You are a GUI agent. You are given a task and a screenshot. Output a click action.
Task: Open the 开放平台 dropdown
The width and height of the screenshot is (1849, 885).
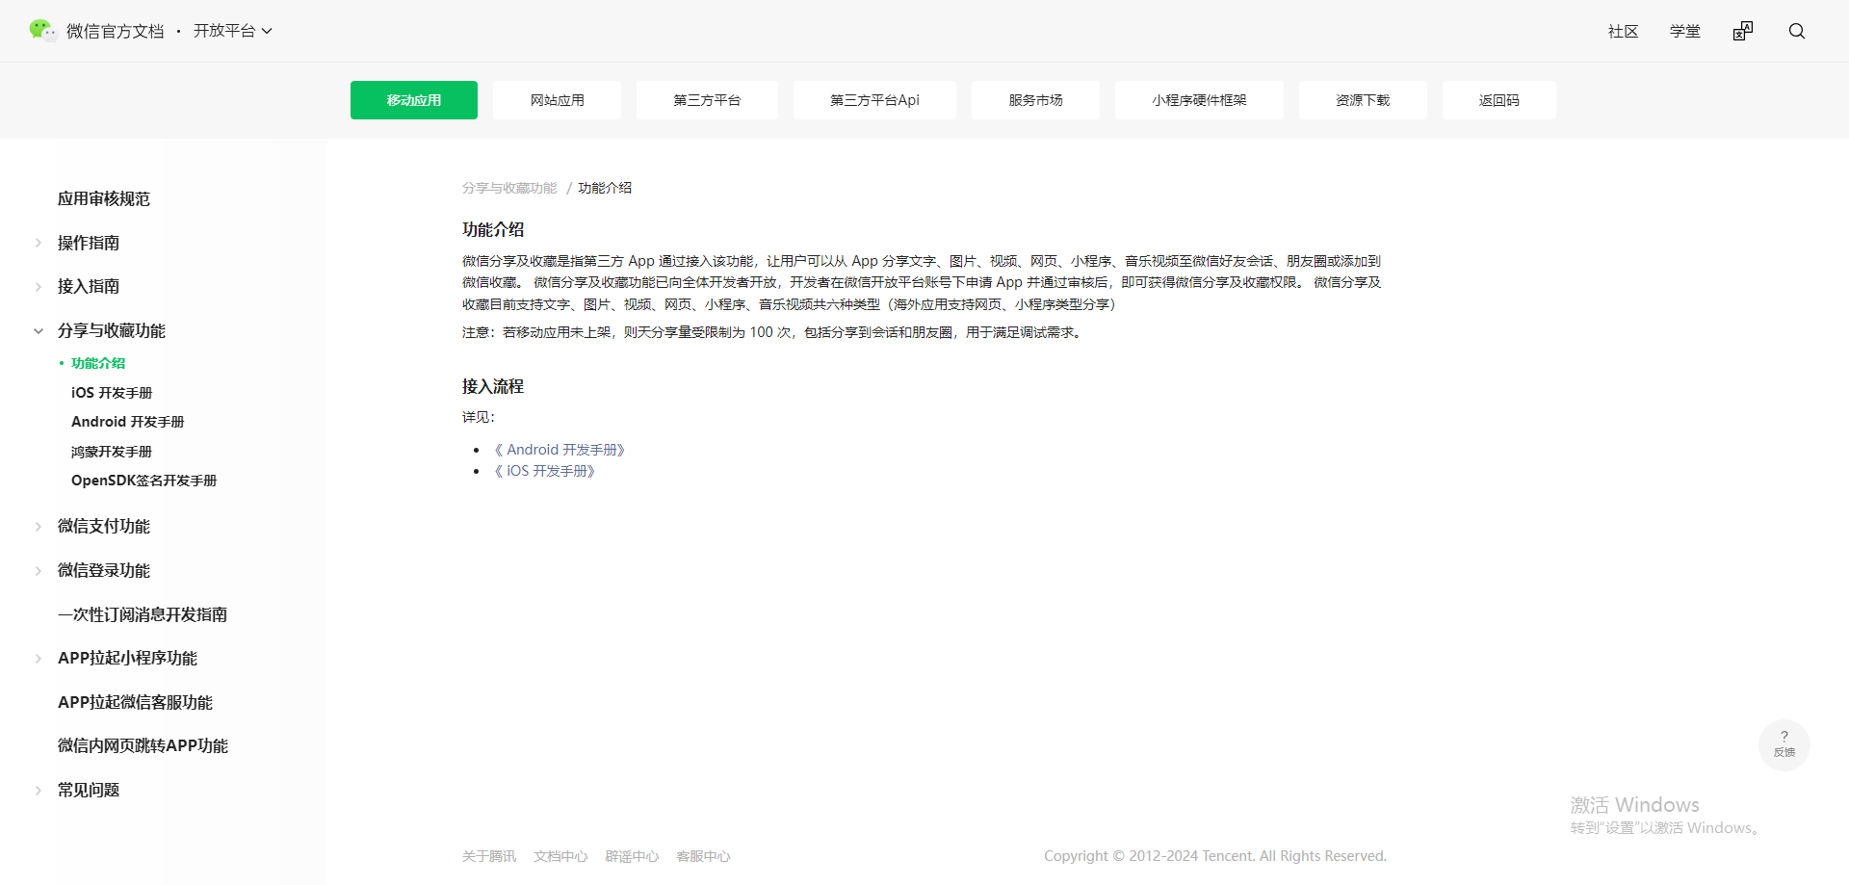[233, 31]
